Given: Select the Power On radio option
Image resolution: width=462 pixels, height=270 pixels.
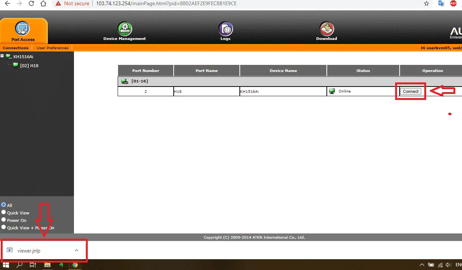Looking at the screenshot, I should pos(4,220).
